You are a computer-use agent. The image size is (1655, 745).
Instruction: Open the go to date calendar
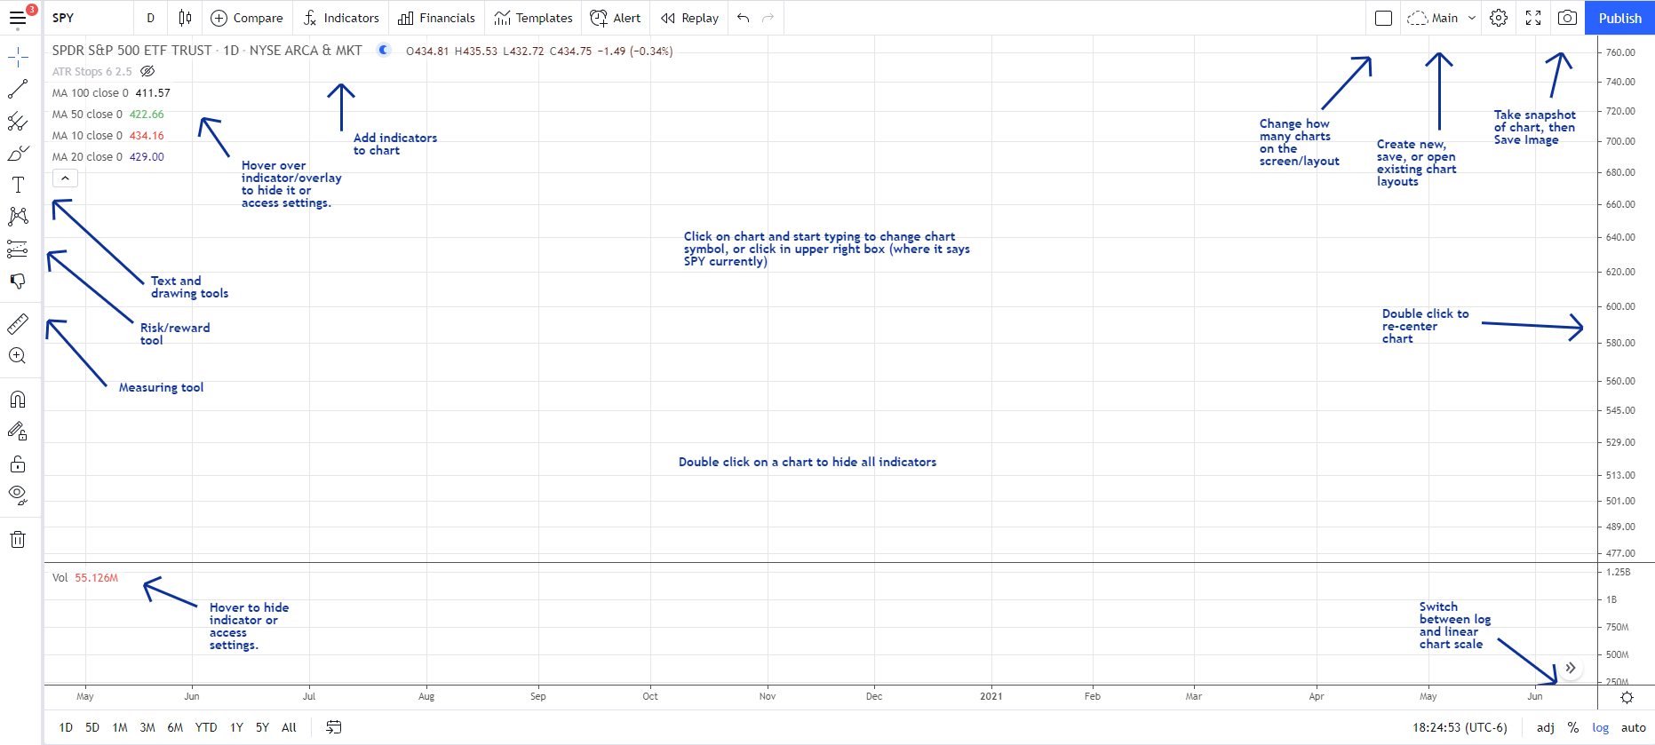334,727
